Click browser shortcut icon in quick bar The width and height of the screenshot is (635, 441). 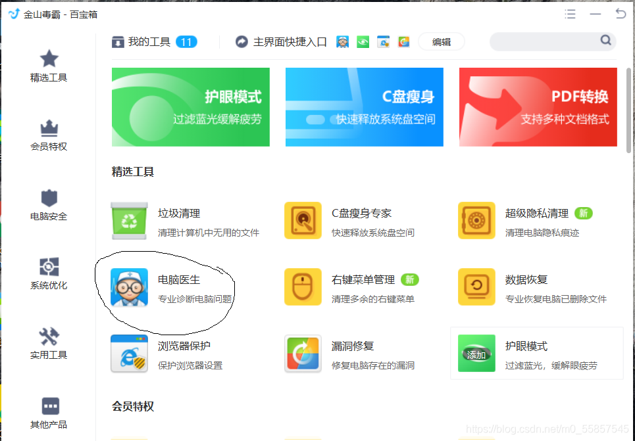coord(383,41)
